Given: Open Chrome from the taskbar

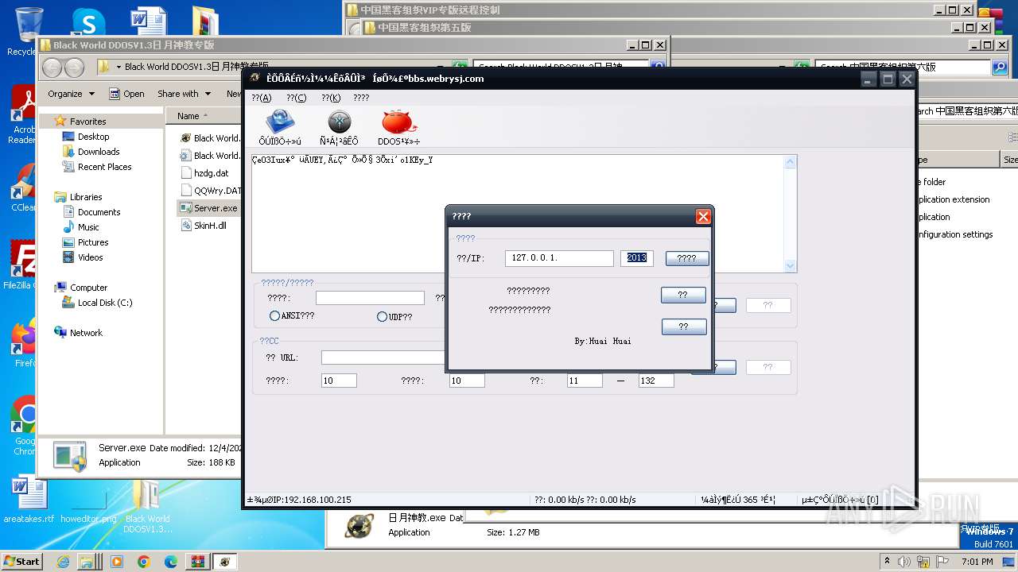Looking at the screenshot, I should (143, 562).
